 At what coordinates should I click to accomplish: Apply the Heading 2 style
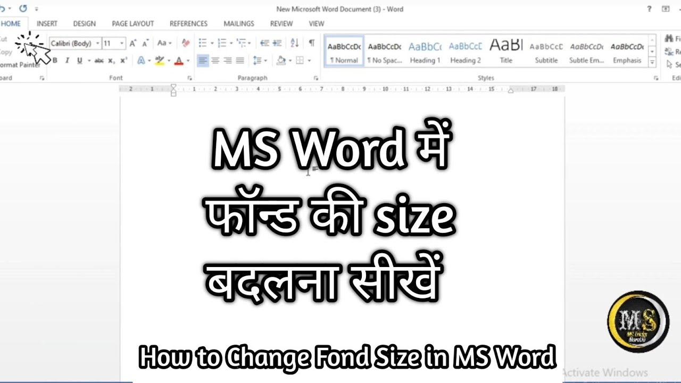pyautogui.click(x=466, y=52)
